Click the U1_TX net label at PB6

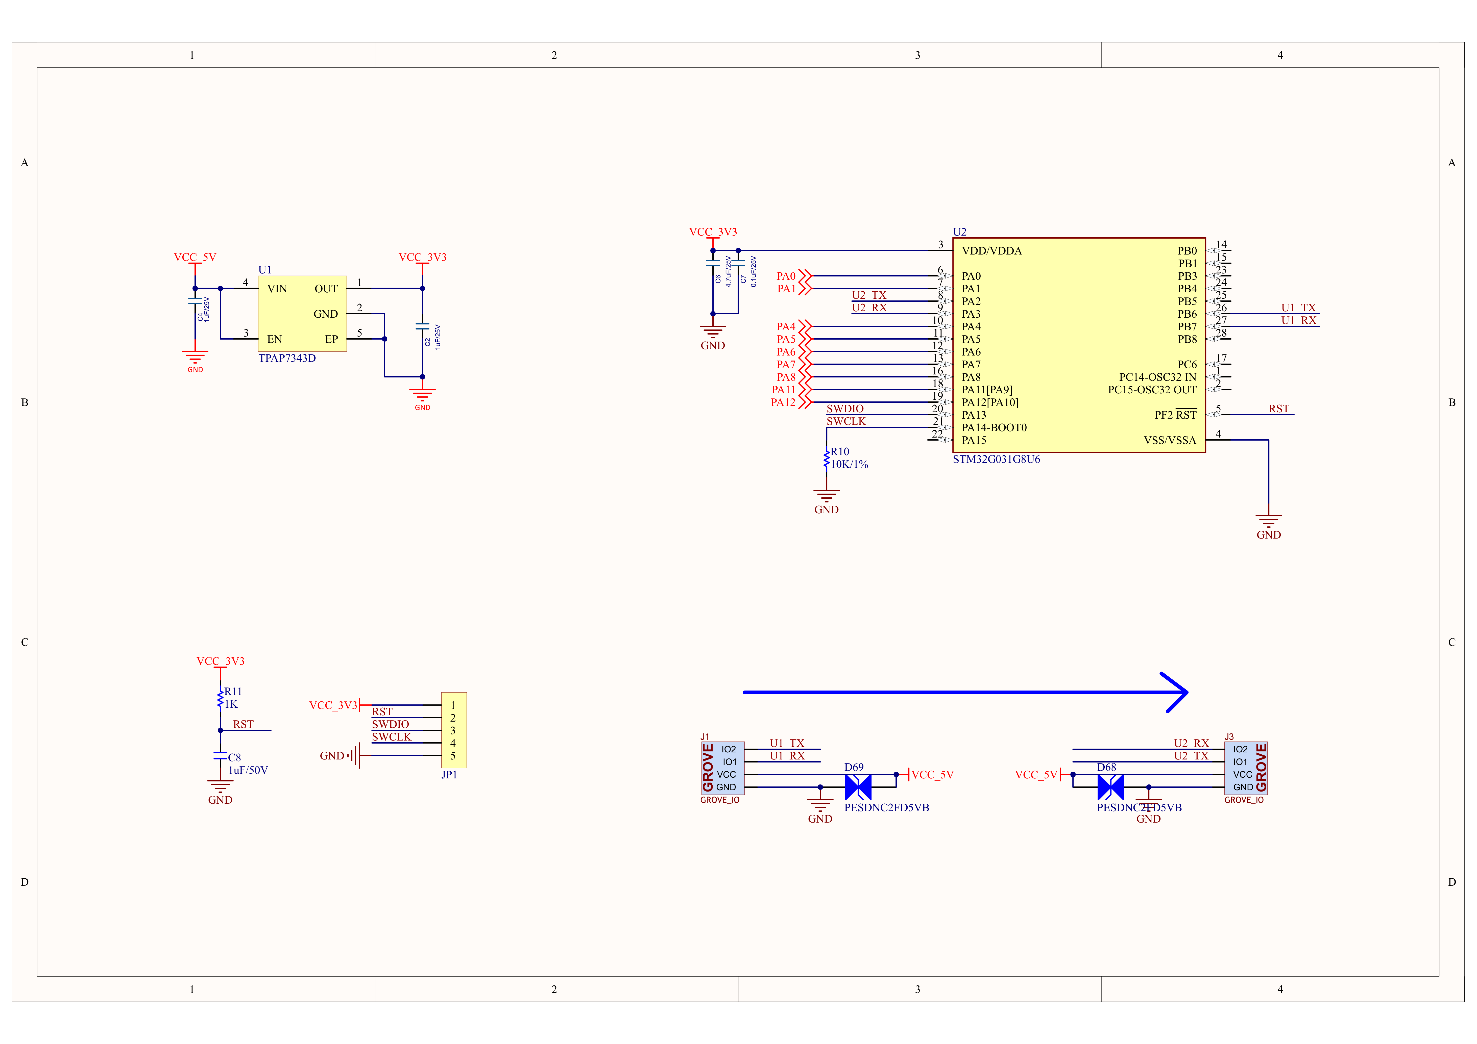coord(1298,308)
